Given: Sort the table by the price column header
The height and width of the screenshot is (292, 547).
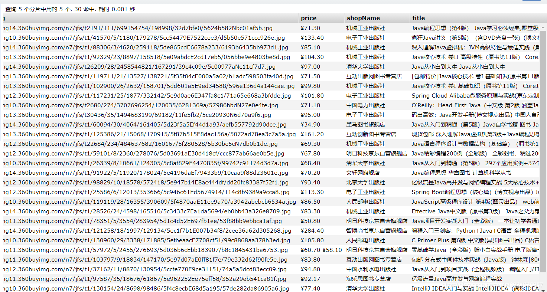Looking at the screenshot, I should click(x=322, y=18).
